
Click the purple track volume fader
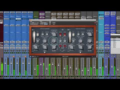click(41, 64)
